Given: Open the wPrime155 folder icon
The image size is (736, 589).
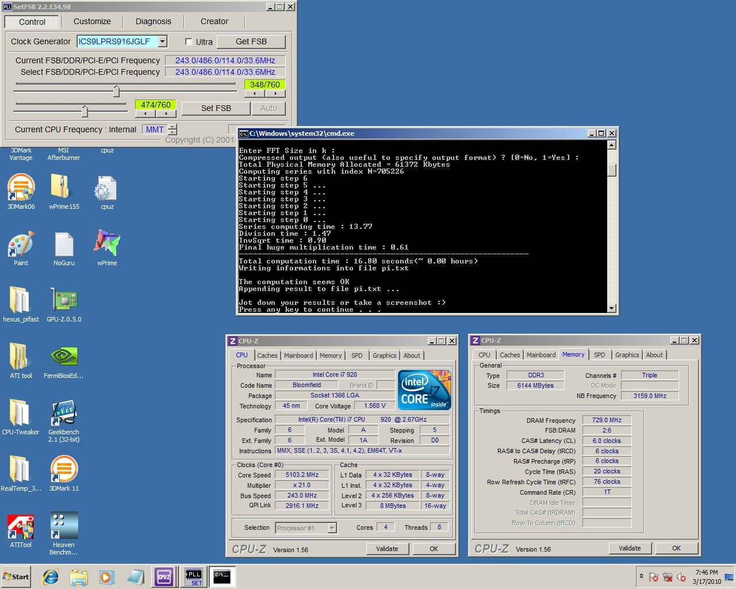Looking at the screenshot, I should 64,192.
